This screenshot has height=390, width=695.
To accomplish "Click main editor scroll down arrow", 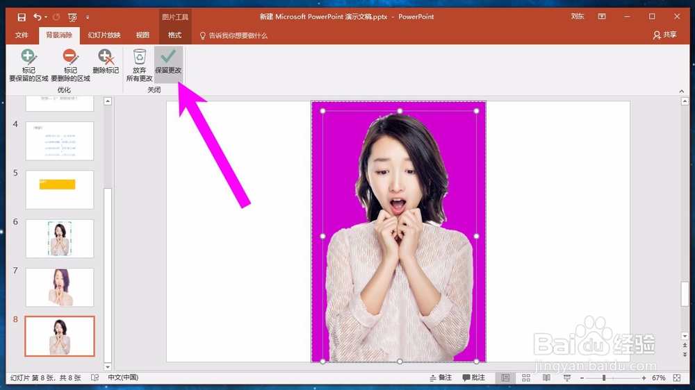I will 685,336.
